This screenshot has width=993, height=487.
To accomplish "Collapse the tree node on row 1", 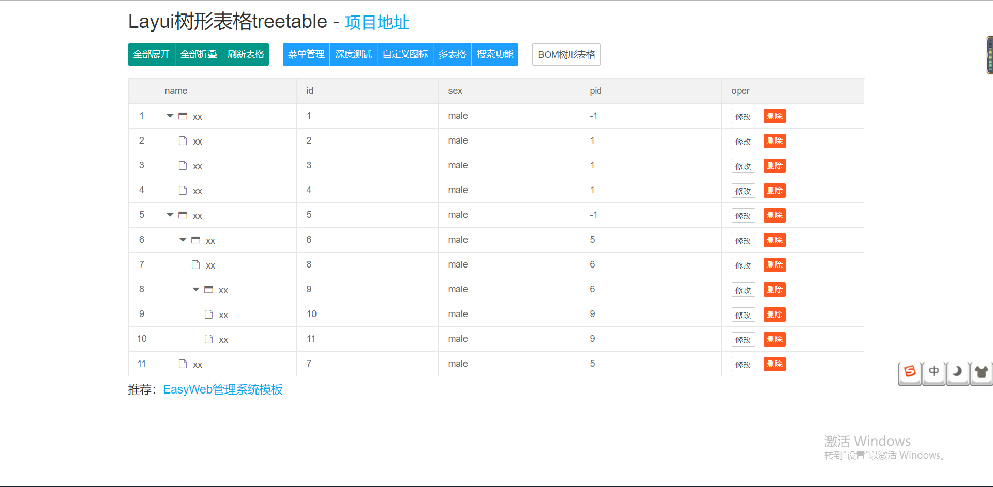I will [170, 116].
